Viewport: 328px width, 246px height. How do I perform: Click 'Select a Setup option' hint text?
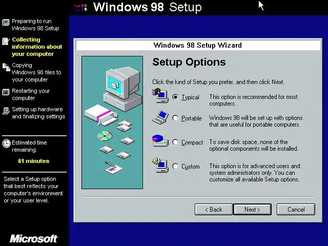coord(33,190)
